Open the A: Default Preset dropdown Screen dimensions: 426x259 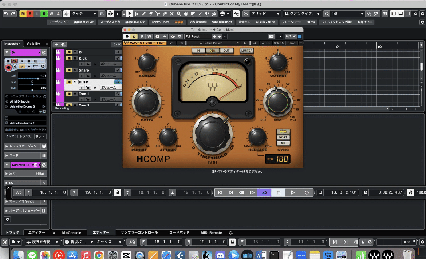coord(213,43)
